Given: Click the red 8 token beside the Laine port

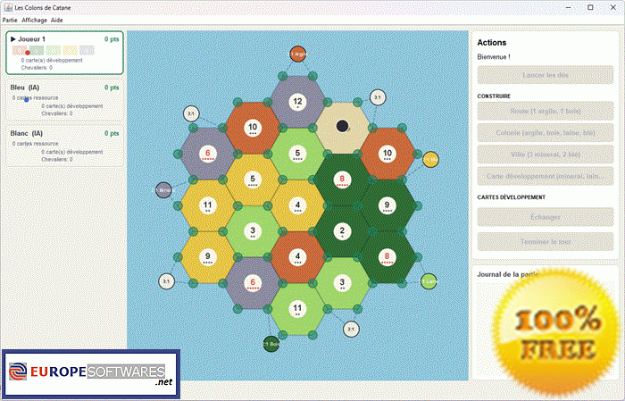Looking at the screenshot, I should click(387, 257).
